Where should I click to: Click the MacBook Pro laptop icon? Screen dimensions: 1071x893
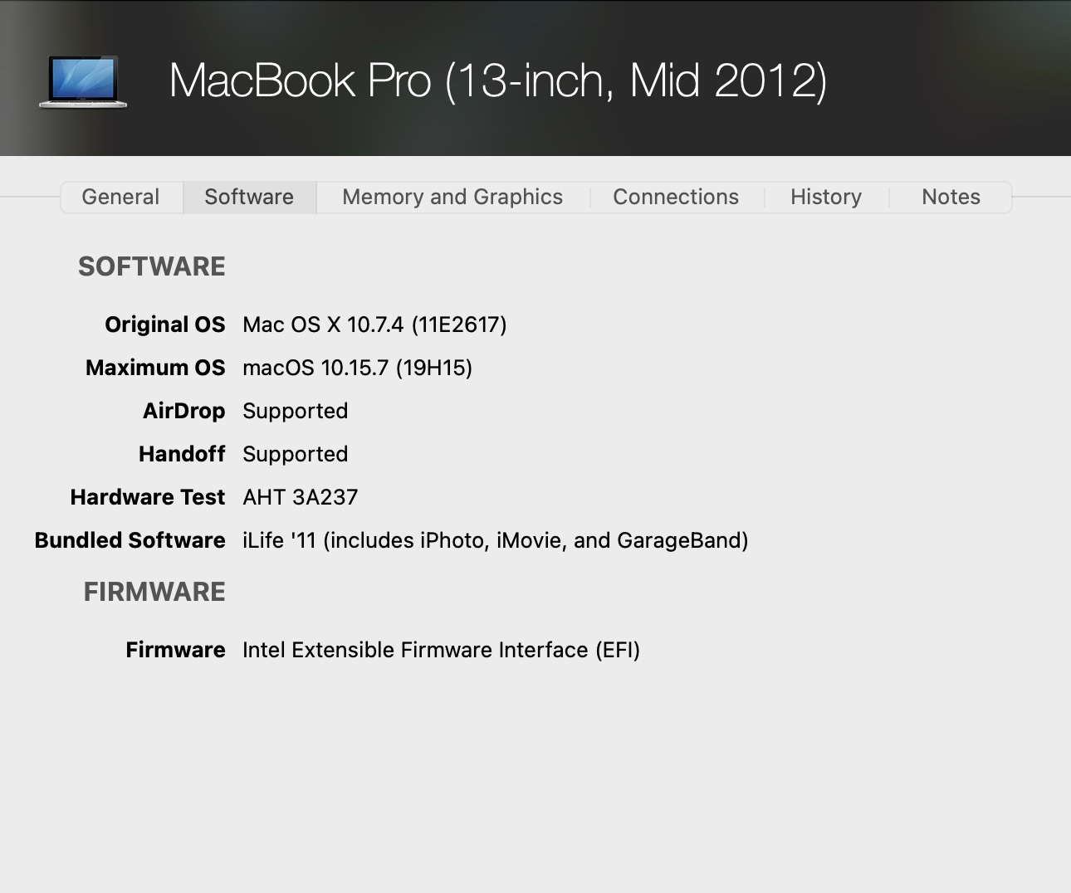[x=83, y=81]
